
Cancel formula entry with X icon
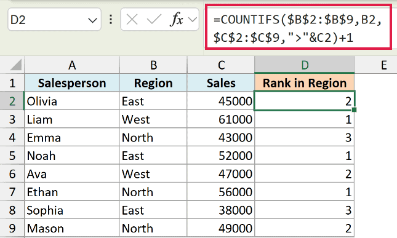[x=132, y=19]
